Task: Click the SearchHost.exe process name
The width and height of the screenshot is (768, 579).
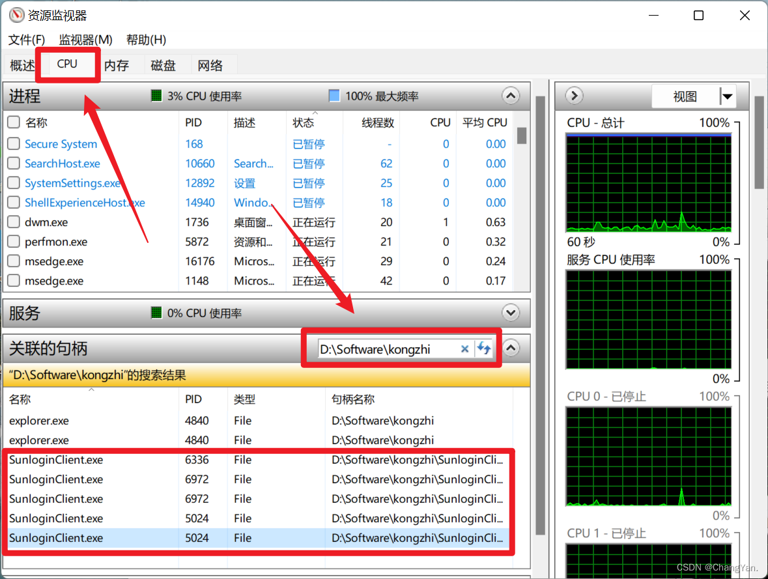Action: pos(62,163)
